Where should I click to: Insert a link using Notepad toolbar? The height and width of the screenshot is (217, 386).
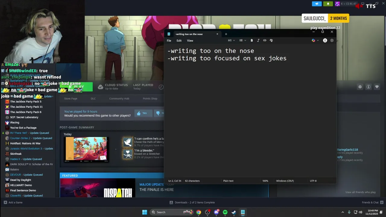(265, 40)
